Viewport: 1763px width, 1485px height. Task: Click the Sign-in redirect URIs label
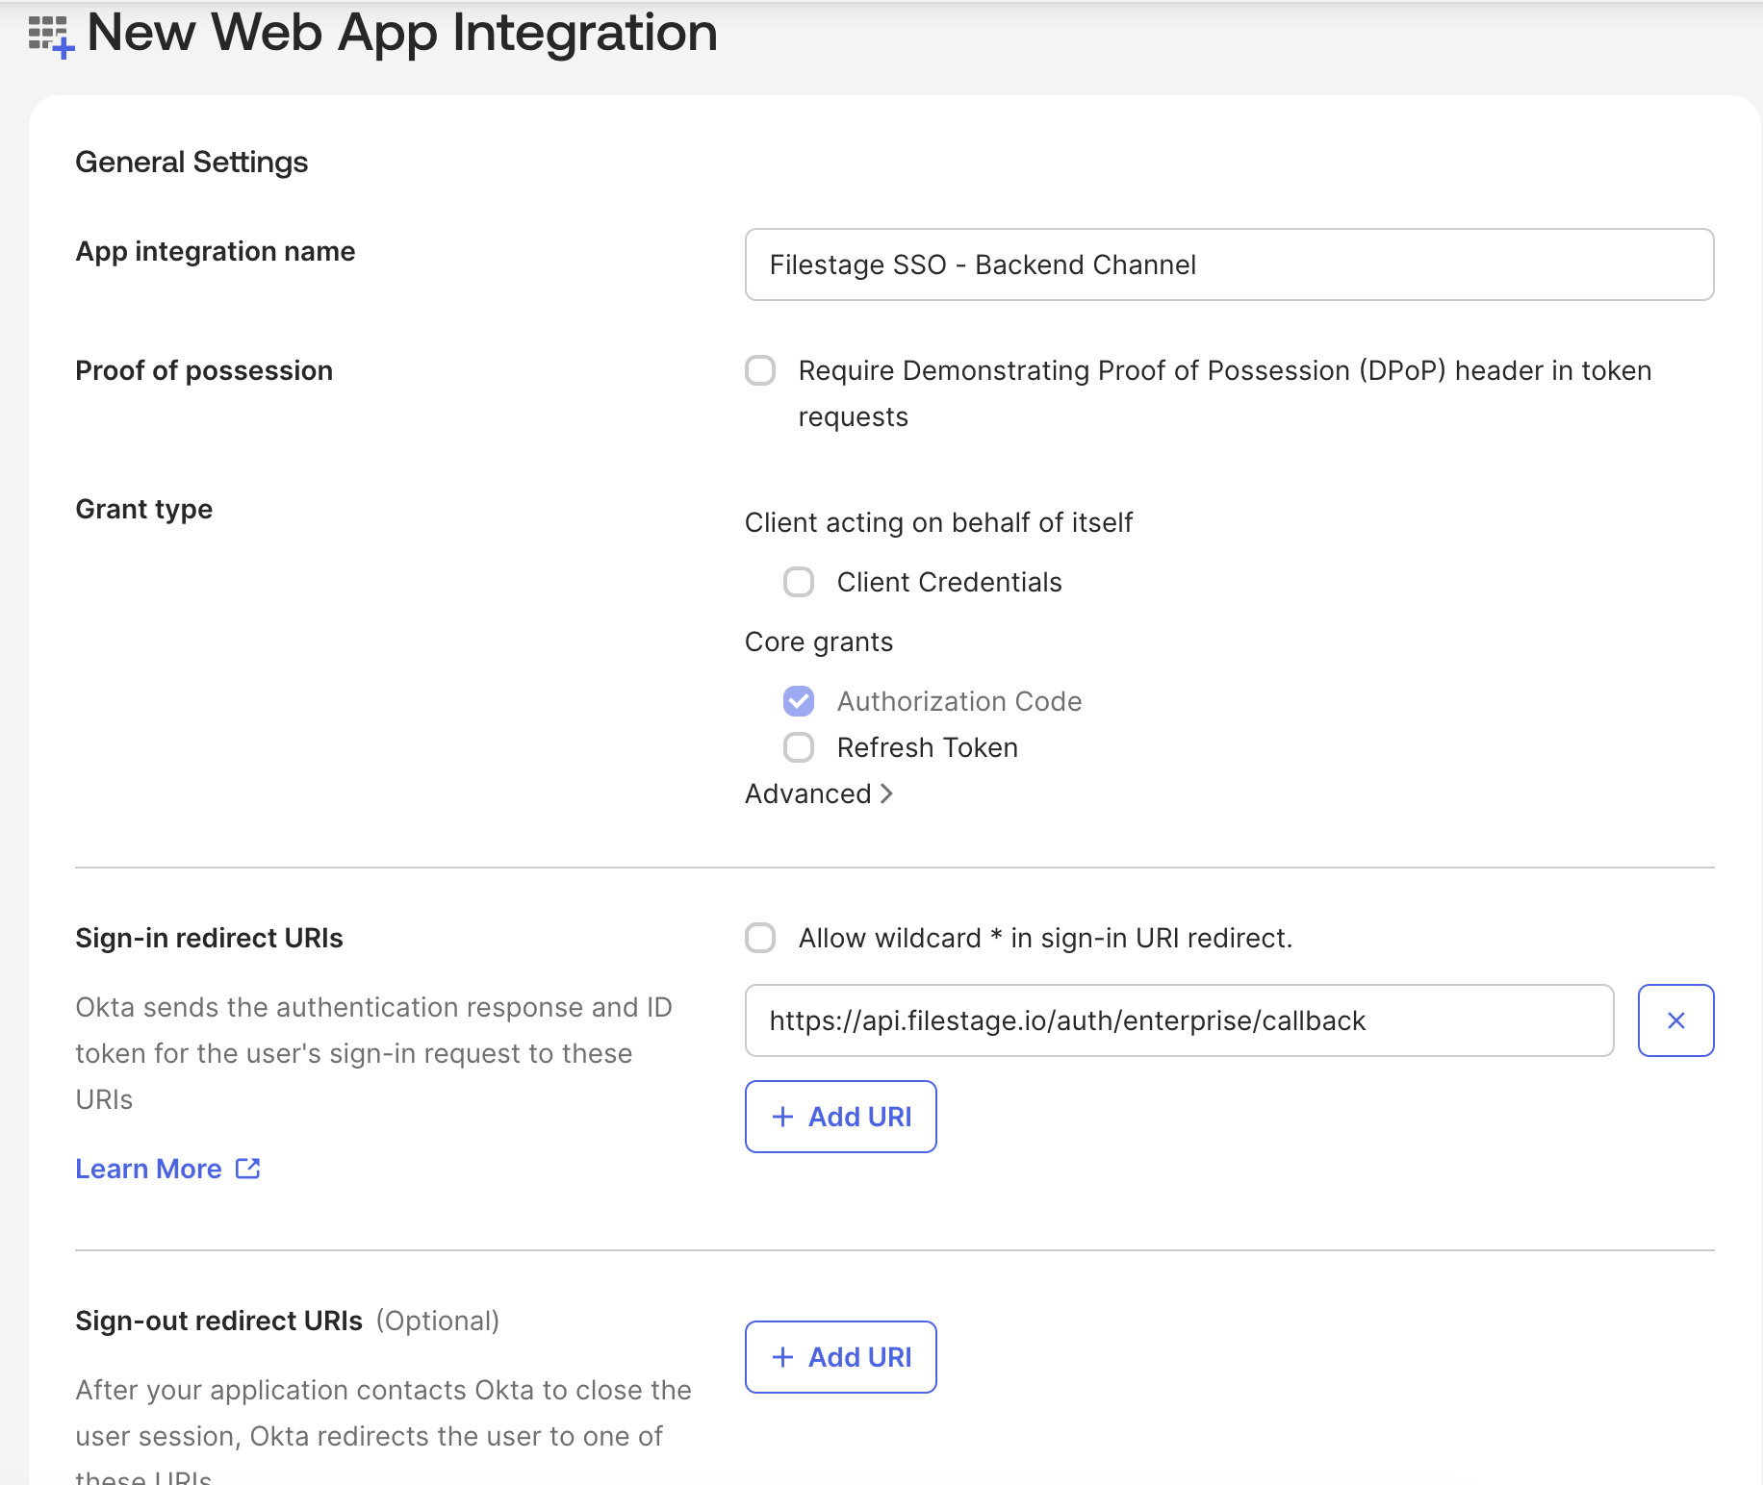[x=209, y=938]
